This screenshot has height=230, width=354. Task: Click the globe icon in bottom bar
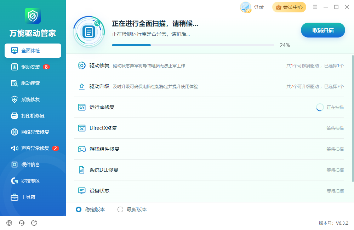[9, 223]
